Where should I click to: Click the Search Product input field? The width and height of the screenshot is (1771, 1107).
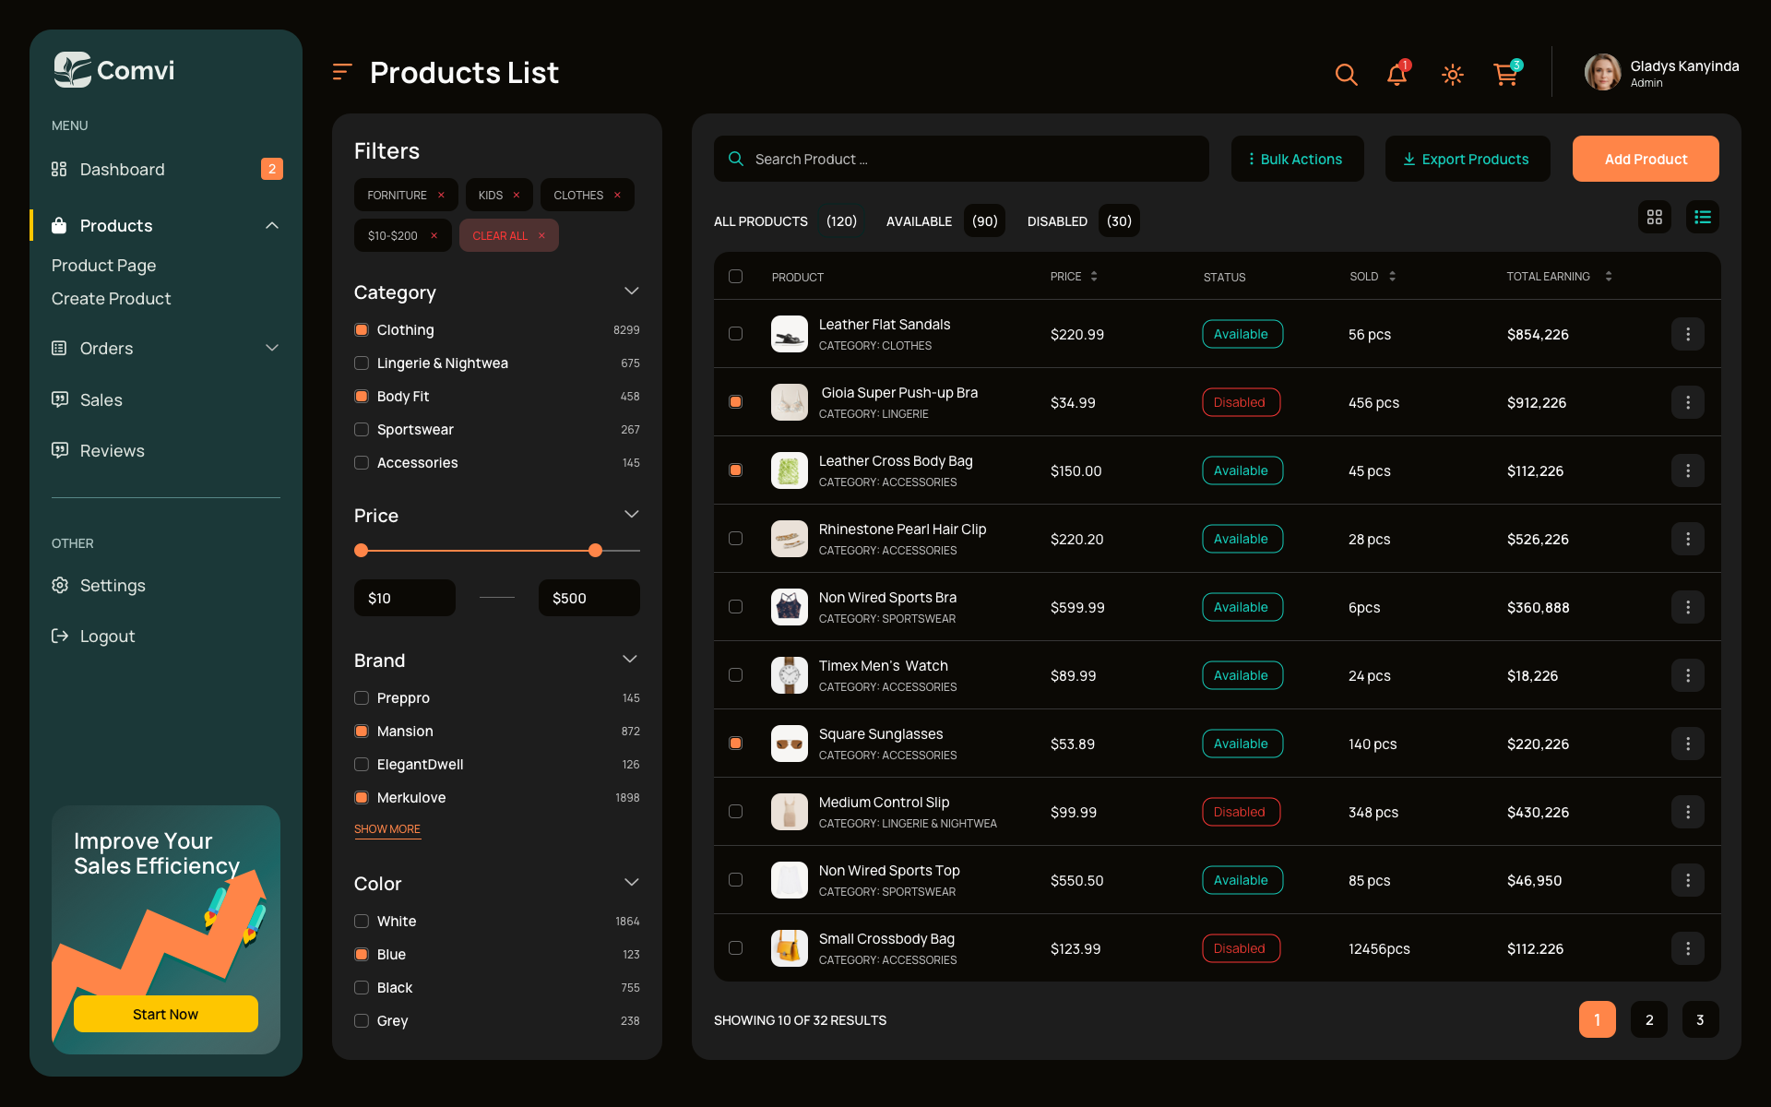point(959,159)
